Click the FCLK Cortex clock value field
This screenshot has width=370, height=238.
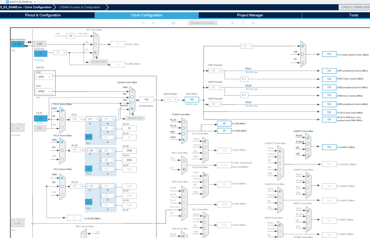[329, 112]
